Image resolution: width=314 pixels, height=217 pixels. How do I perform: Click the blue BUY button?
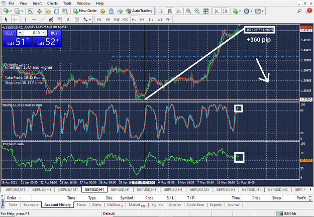click(54, 33)
